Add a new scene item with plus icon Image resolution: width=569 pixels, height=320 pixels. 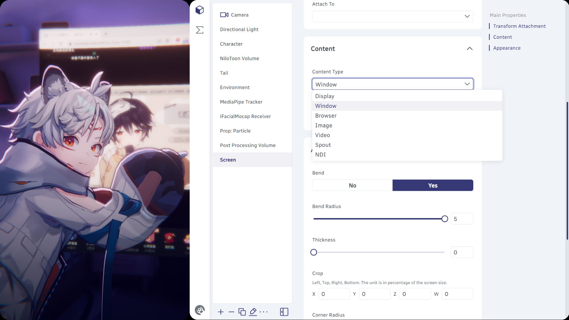(x=221, y=312)
